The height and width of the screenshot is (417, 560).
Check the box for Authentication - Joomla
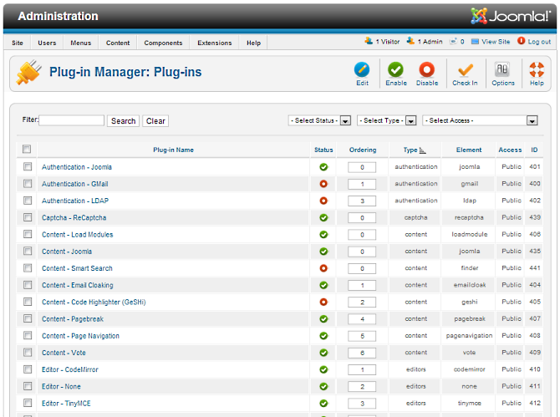[x=28, y=166]
